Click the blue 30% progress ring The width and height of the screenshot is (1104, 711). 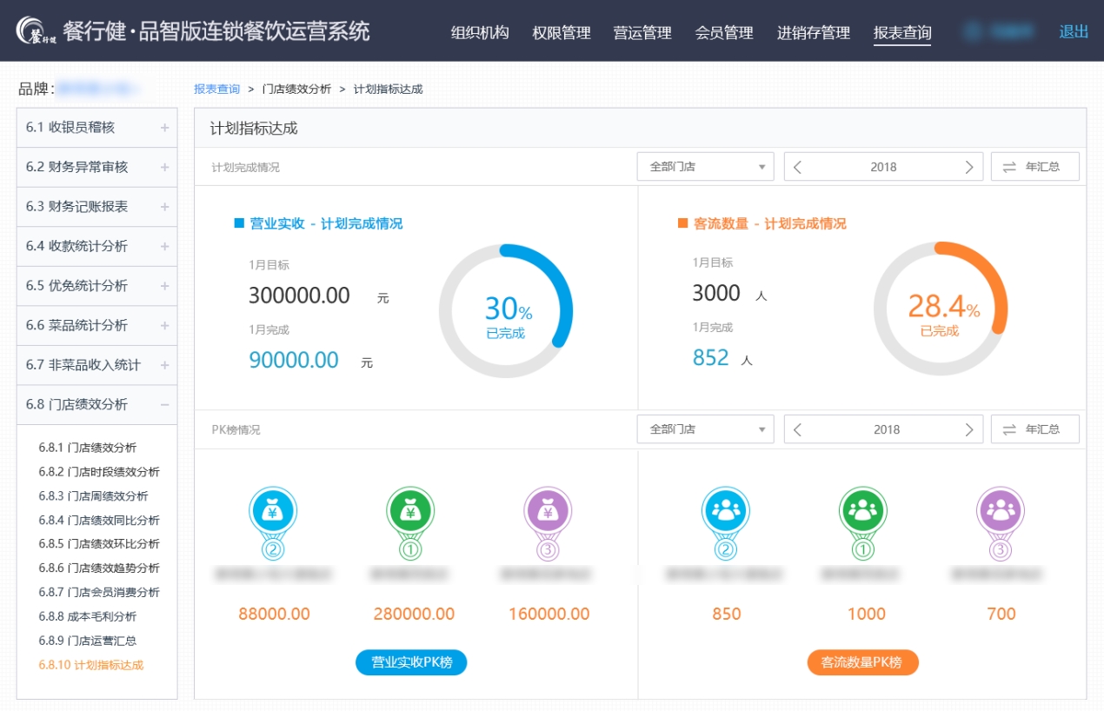(506, 309)
